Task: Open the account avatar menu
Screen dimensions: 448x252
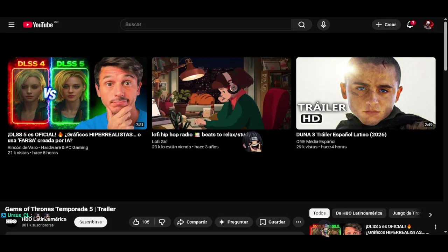Action: pyautogui.click(x=428, y=24)
